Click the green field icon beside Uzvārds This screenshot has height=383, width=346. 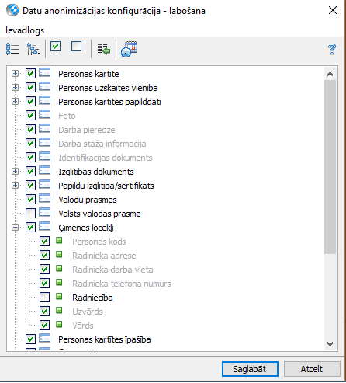point(59,311)
